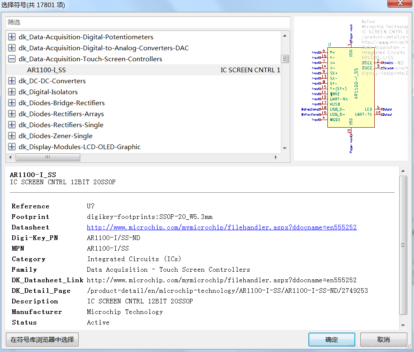Viewport: 414px width, 352px height.
Task: Click the IC SCREEN CNTRL 1 description column
Action: tap(250, 70)
